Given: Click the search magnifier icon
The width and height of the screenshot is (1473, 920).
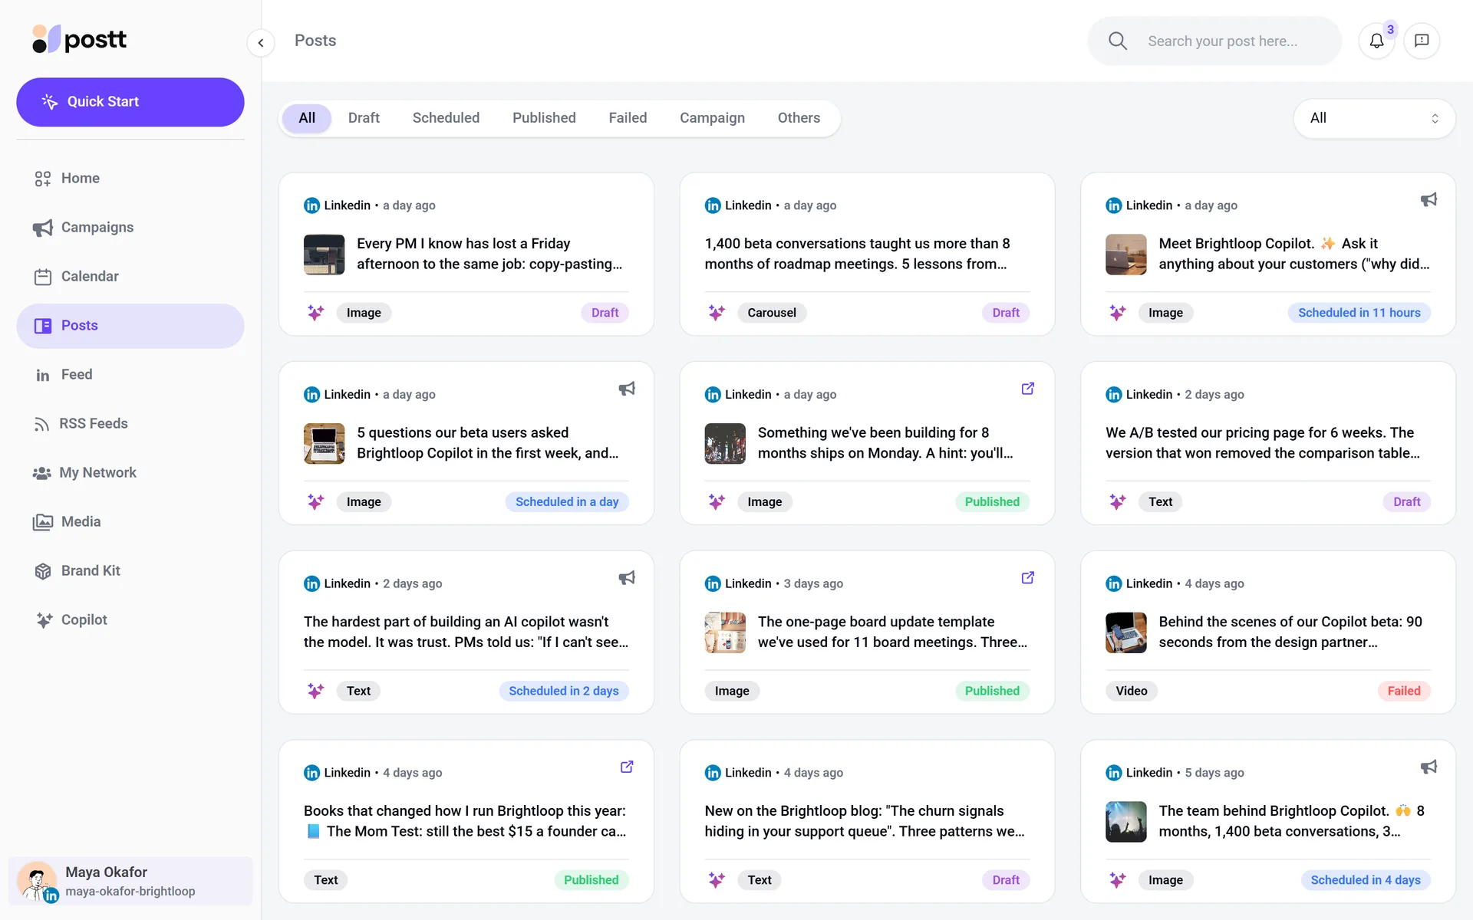Looking at the screenshot, I should (x=1118, y=41).
